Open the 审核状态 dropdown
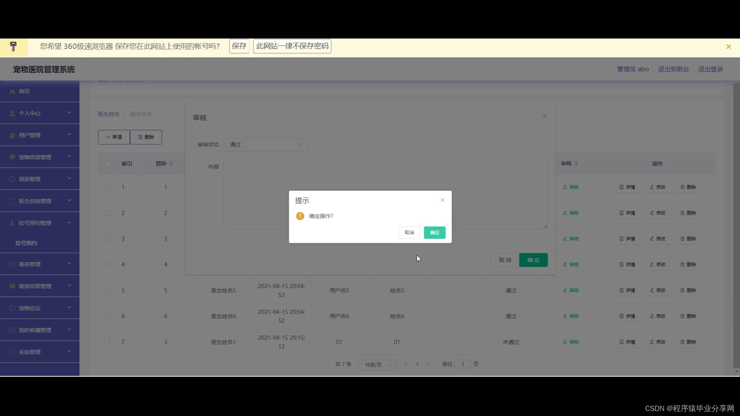This screenshot has width=740, height=416. tap(266, 144)
